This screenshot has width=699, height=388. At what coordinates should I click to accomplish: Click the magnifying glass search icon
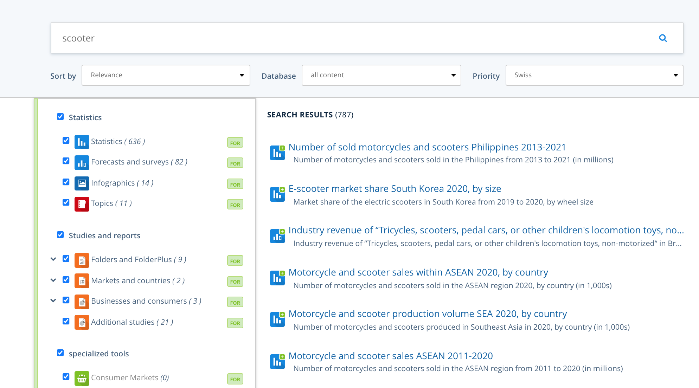pos(663,38)
